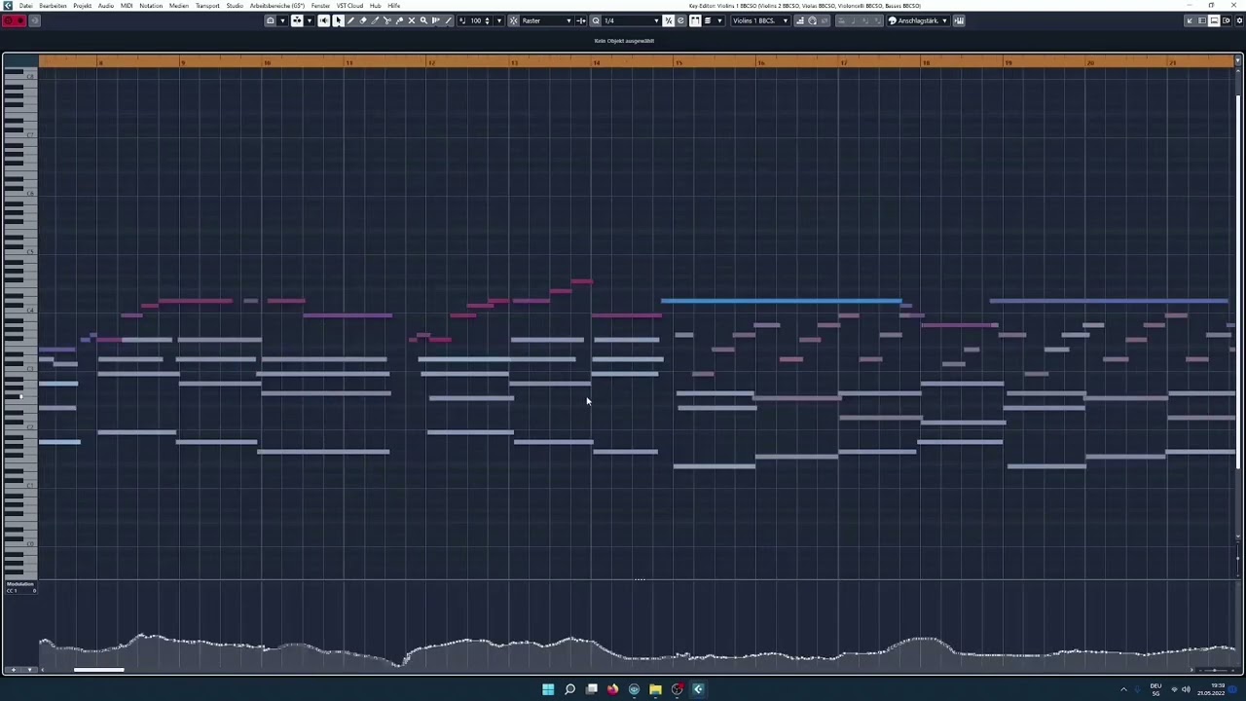This screenshot has height=701, width=1246.
Task: Toggle Auto-Scroll button
Action: pyautogui.click(x=297, y=20)
